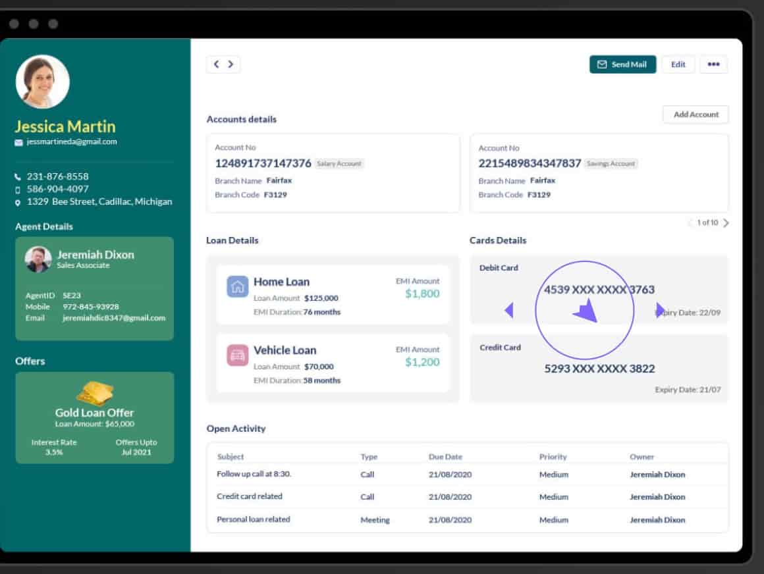
Task: Go to previous record with left chevron
Action: tap(216, 65)
